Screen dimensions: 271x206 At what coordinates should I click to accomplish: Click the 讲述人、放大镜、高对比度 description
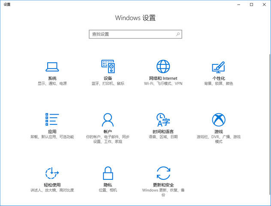[52, 190]
